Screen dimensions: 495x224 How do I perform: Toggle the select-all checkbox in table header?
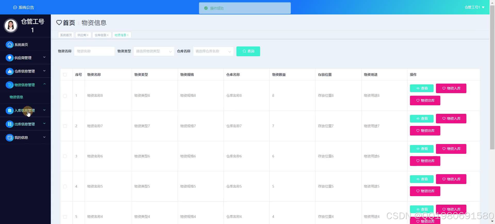point(65,75)
